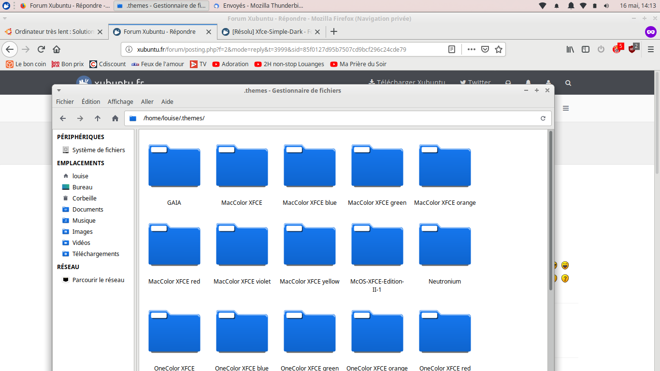
Task: Toggle the Firefox sidebar icon
Action: [x=586, y=49]
